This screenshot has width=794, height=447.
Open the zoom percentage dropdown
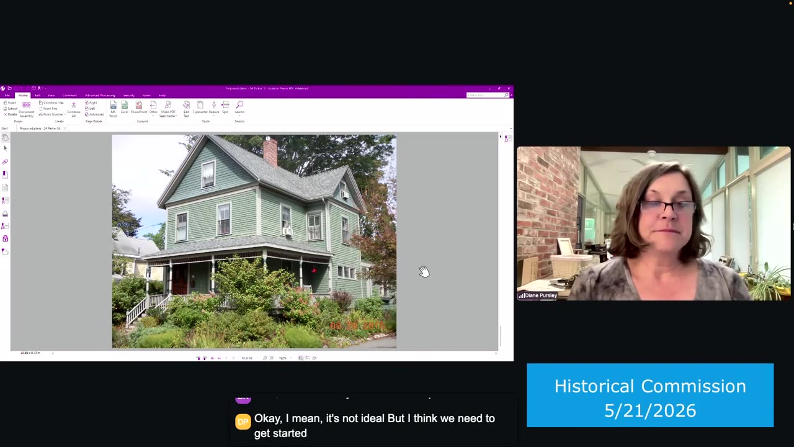[291, 358]
